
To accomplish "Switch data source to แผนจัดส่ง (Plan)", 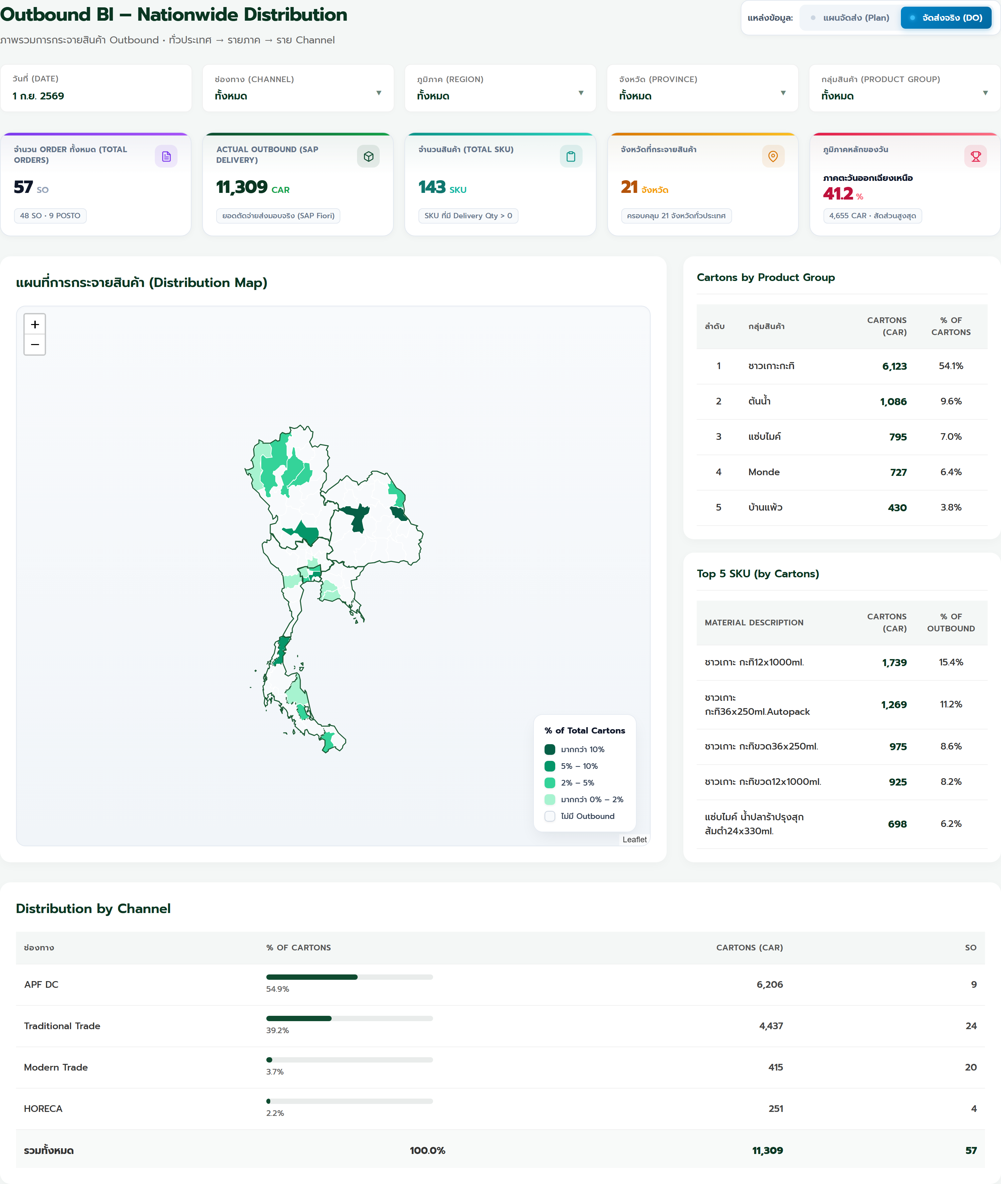I will [850, 18].
